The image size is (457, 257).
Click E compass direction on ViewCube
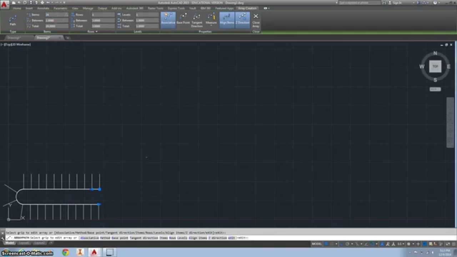pyautogui.click(x=448, y=66)
